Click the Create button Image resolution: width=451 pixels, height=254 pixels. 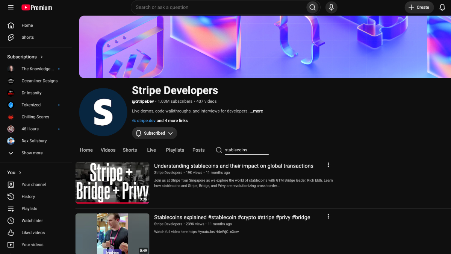click(x=419, y=7)
